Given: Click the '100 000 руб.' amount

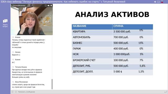Looking at the screenshot, I should click(x=121, y=60).
